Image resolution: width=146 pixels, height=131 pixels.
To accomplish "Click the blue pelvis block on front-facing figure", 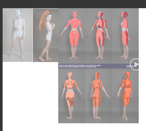I will coord(18,34).
